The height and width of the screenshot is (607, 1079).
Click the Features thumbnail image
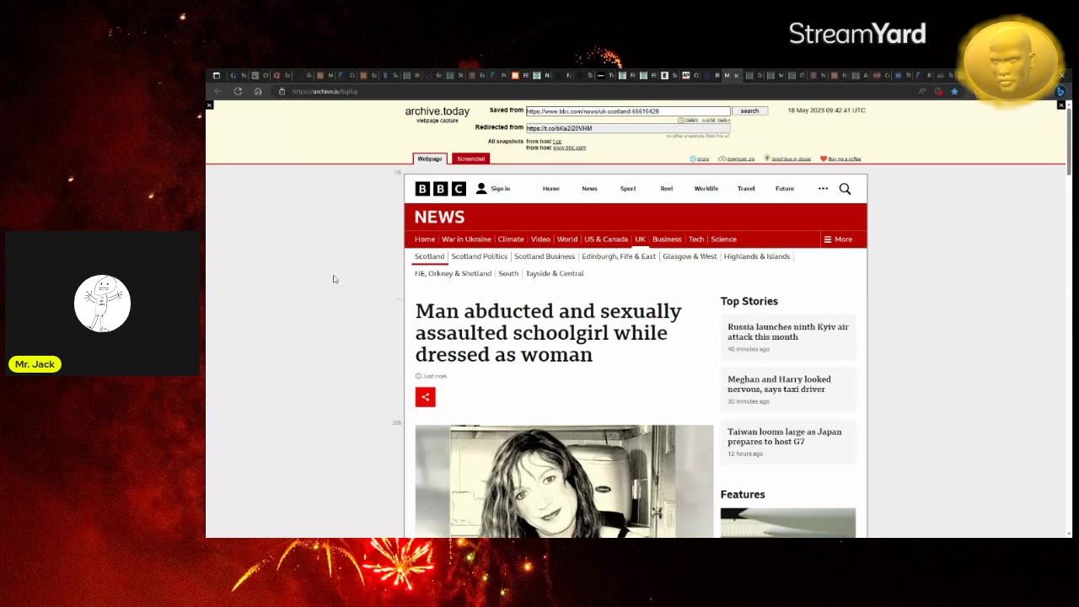tap(788, 523)
